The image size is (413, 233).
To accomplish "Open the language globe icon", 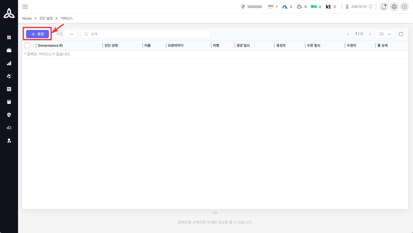I will [x=394, y=7].
